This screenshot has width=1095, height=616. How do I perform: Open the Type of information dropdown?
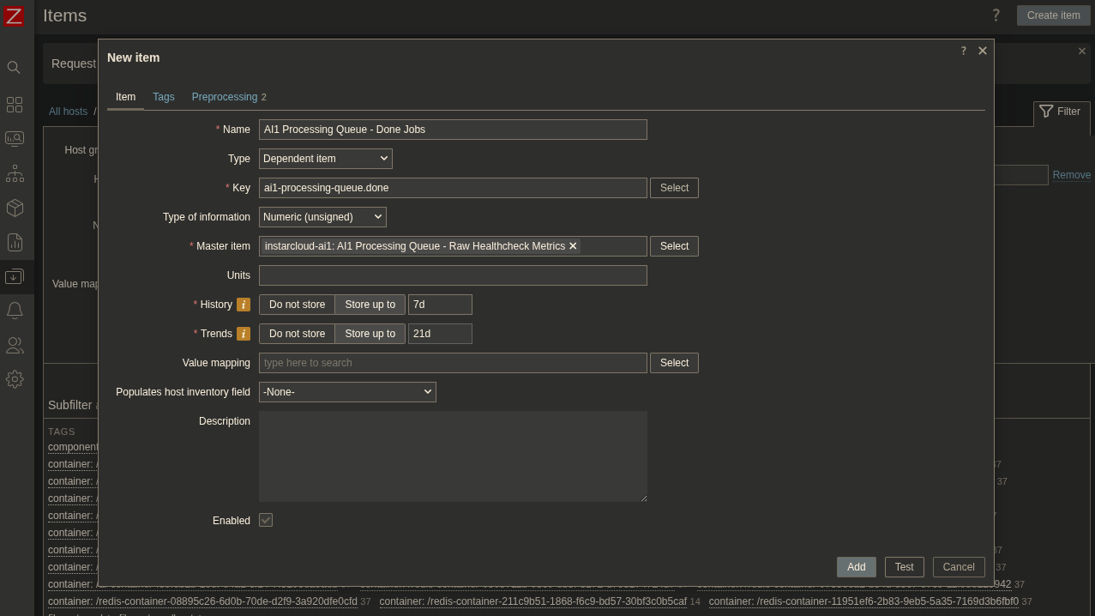click(322, 217)
